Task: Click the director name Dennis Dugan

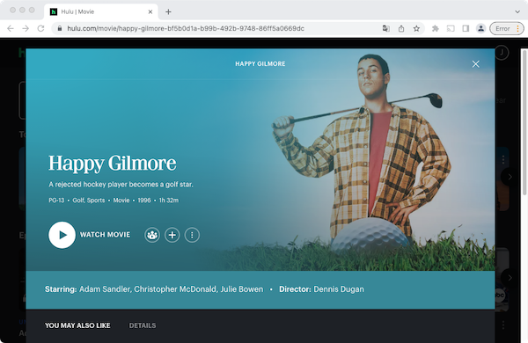Action: [x=339, y=289]
